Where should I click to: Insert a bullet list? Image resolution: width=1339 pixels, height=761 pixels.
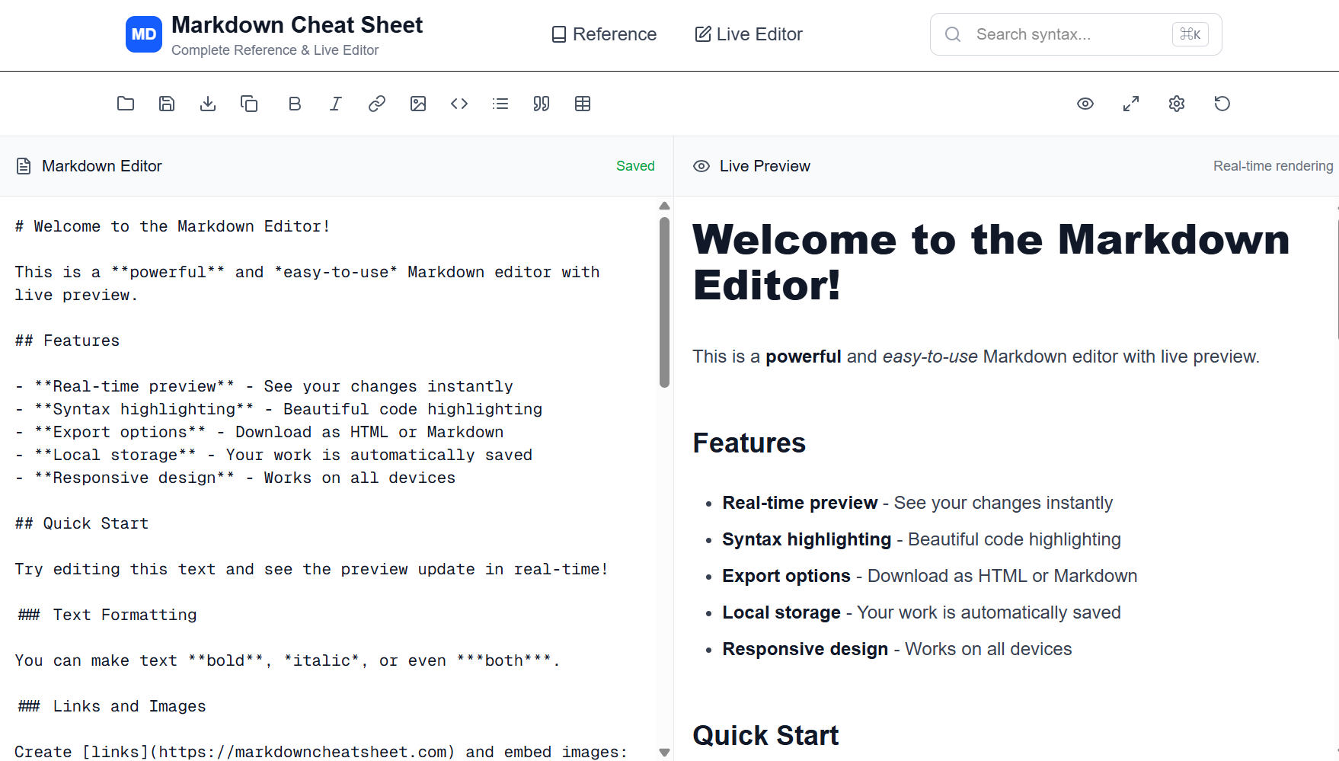pyautogui.click(x=500, y=104)
